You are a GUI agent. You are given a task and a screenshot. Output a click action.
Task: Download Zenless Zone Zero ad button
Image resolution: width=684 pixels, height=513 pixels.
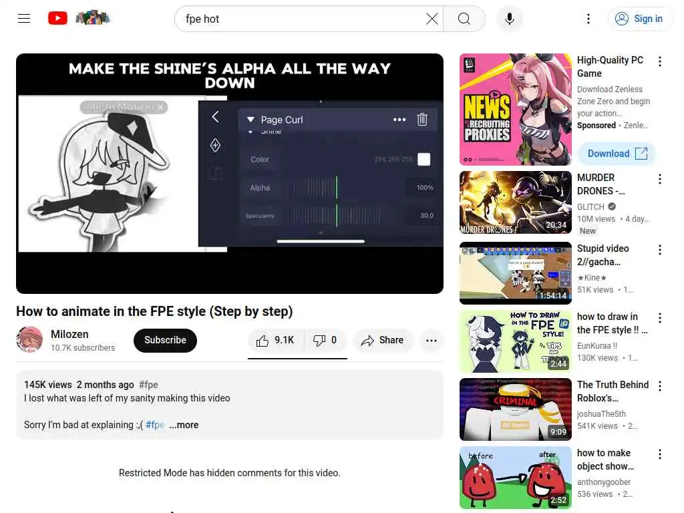[x=617, y=154]
